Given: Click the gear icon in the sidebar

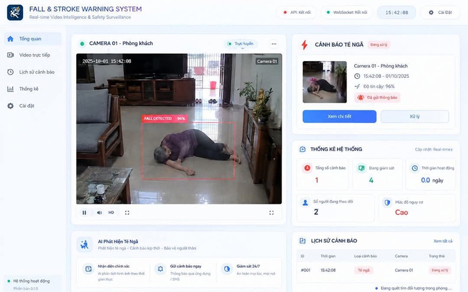Looking at the screenshot, I should (10, 106).
